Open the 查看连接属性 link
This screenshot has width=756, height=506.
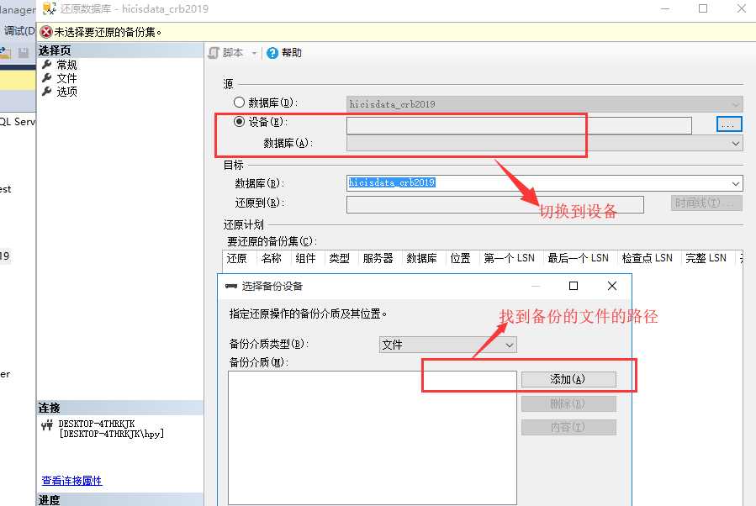coord(71,481)
